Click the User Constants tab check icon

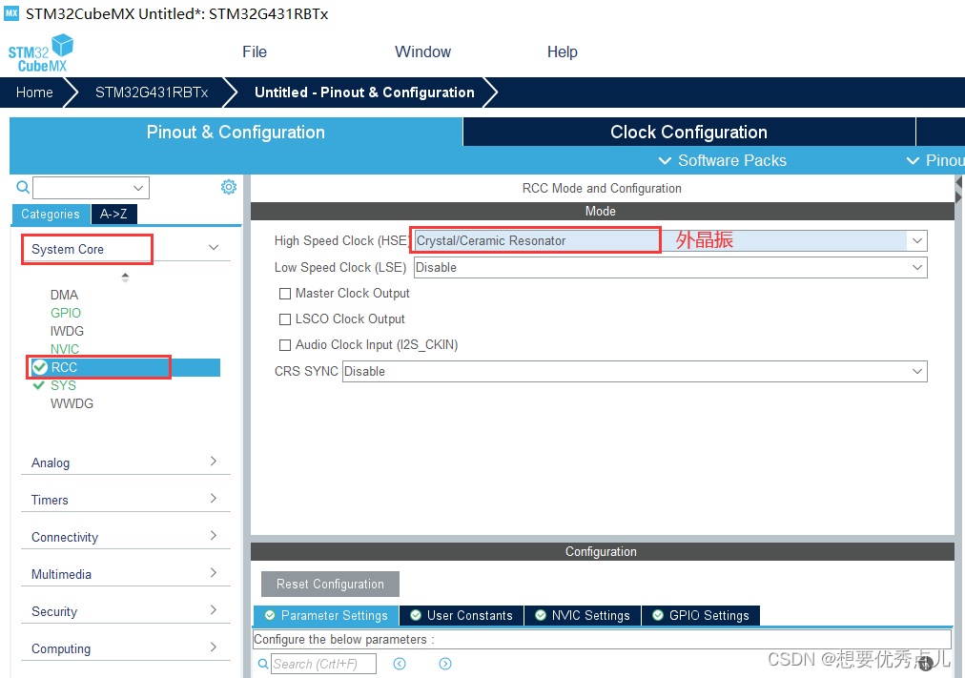tap(416, 615)
